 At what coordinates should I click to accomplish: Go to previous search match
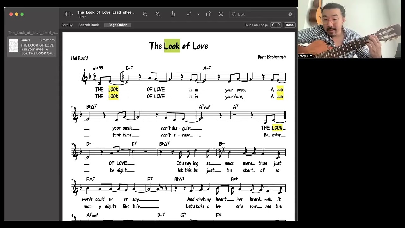pos(273,25)
